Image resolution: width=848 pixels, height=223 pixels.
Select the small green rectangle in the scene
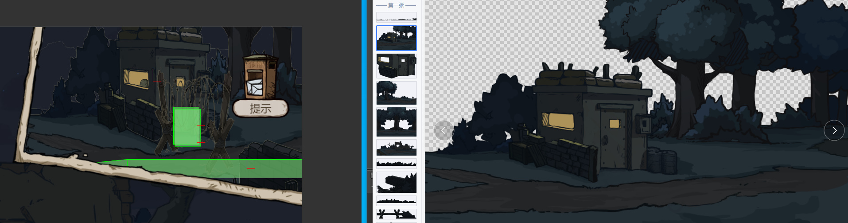187,127
